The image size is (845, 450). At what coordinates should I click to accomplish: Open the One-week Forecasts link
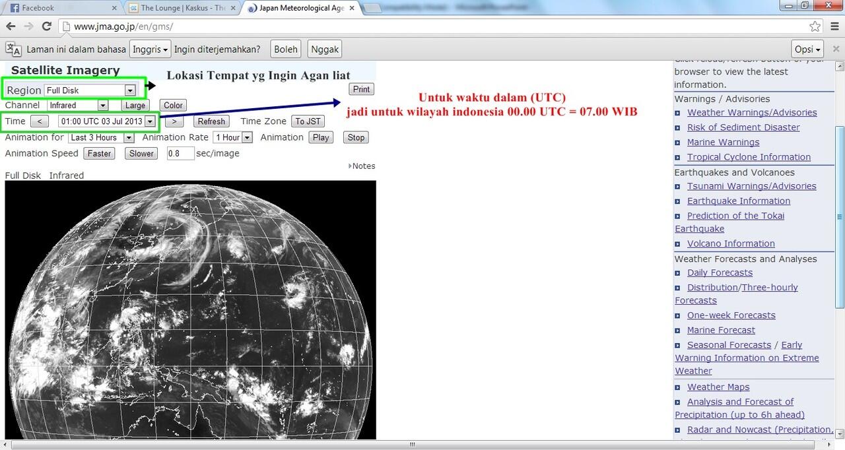[731, 315]
